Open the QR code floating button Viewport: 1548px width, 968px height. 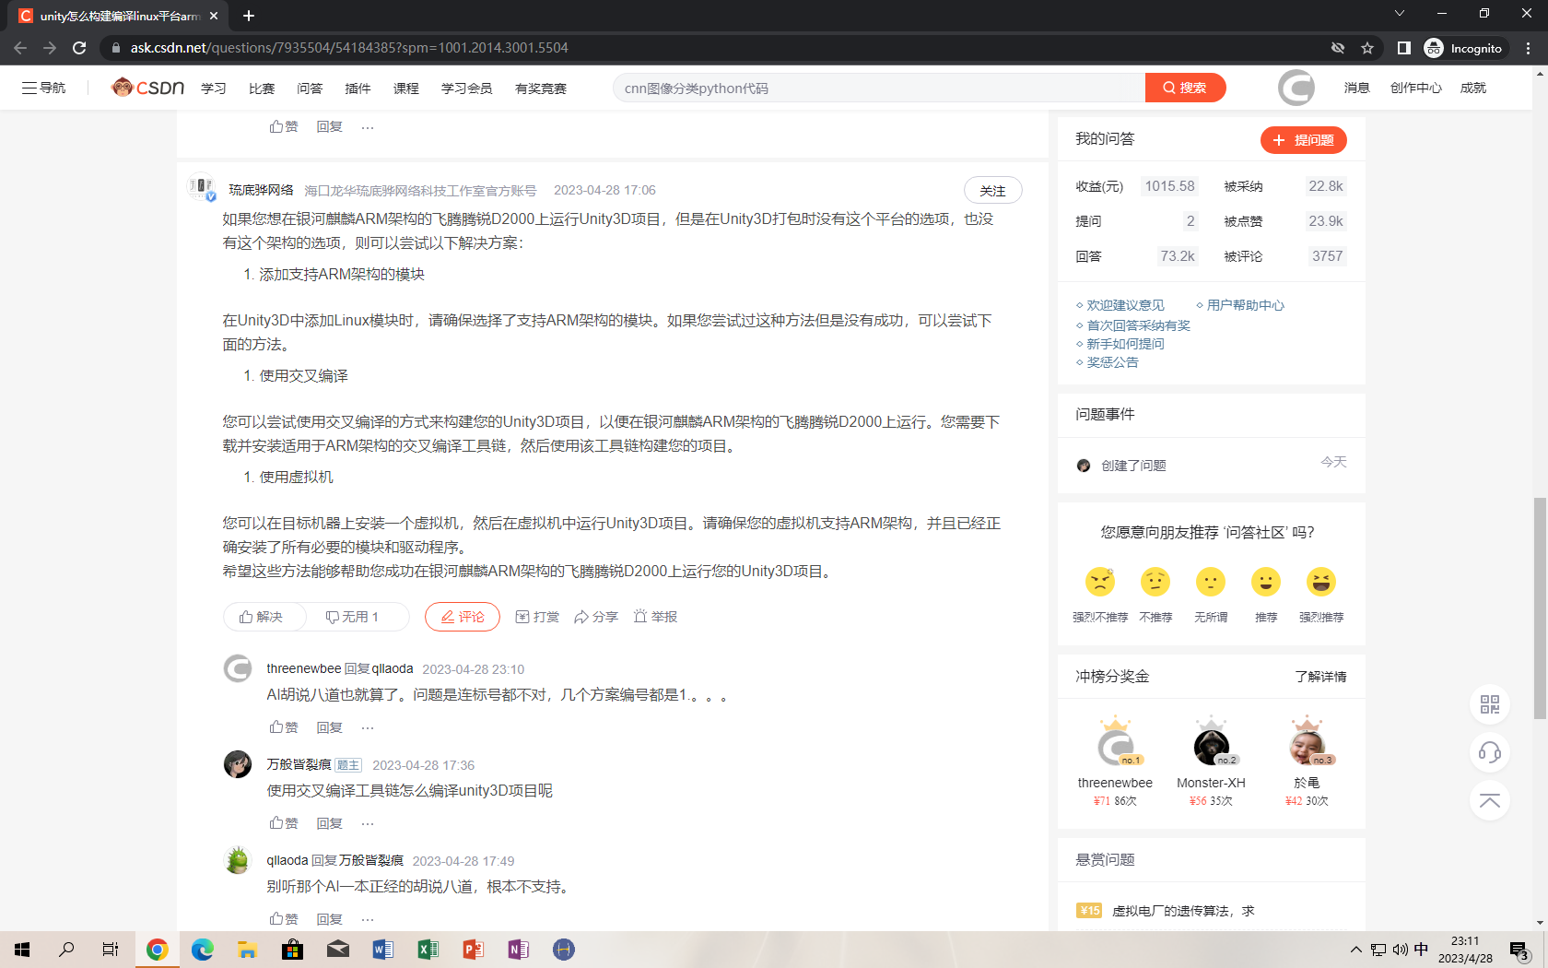1490,704
